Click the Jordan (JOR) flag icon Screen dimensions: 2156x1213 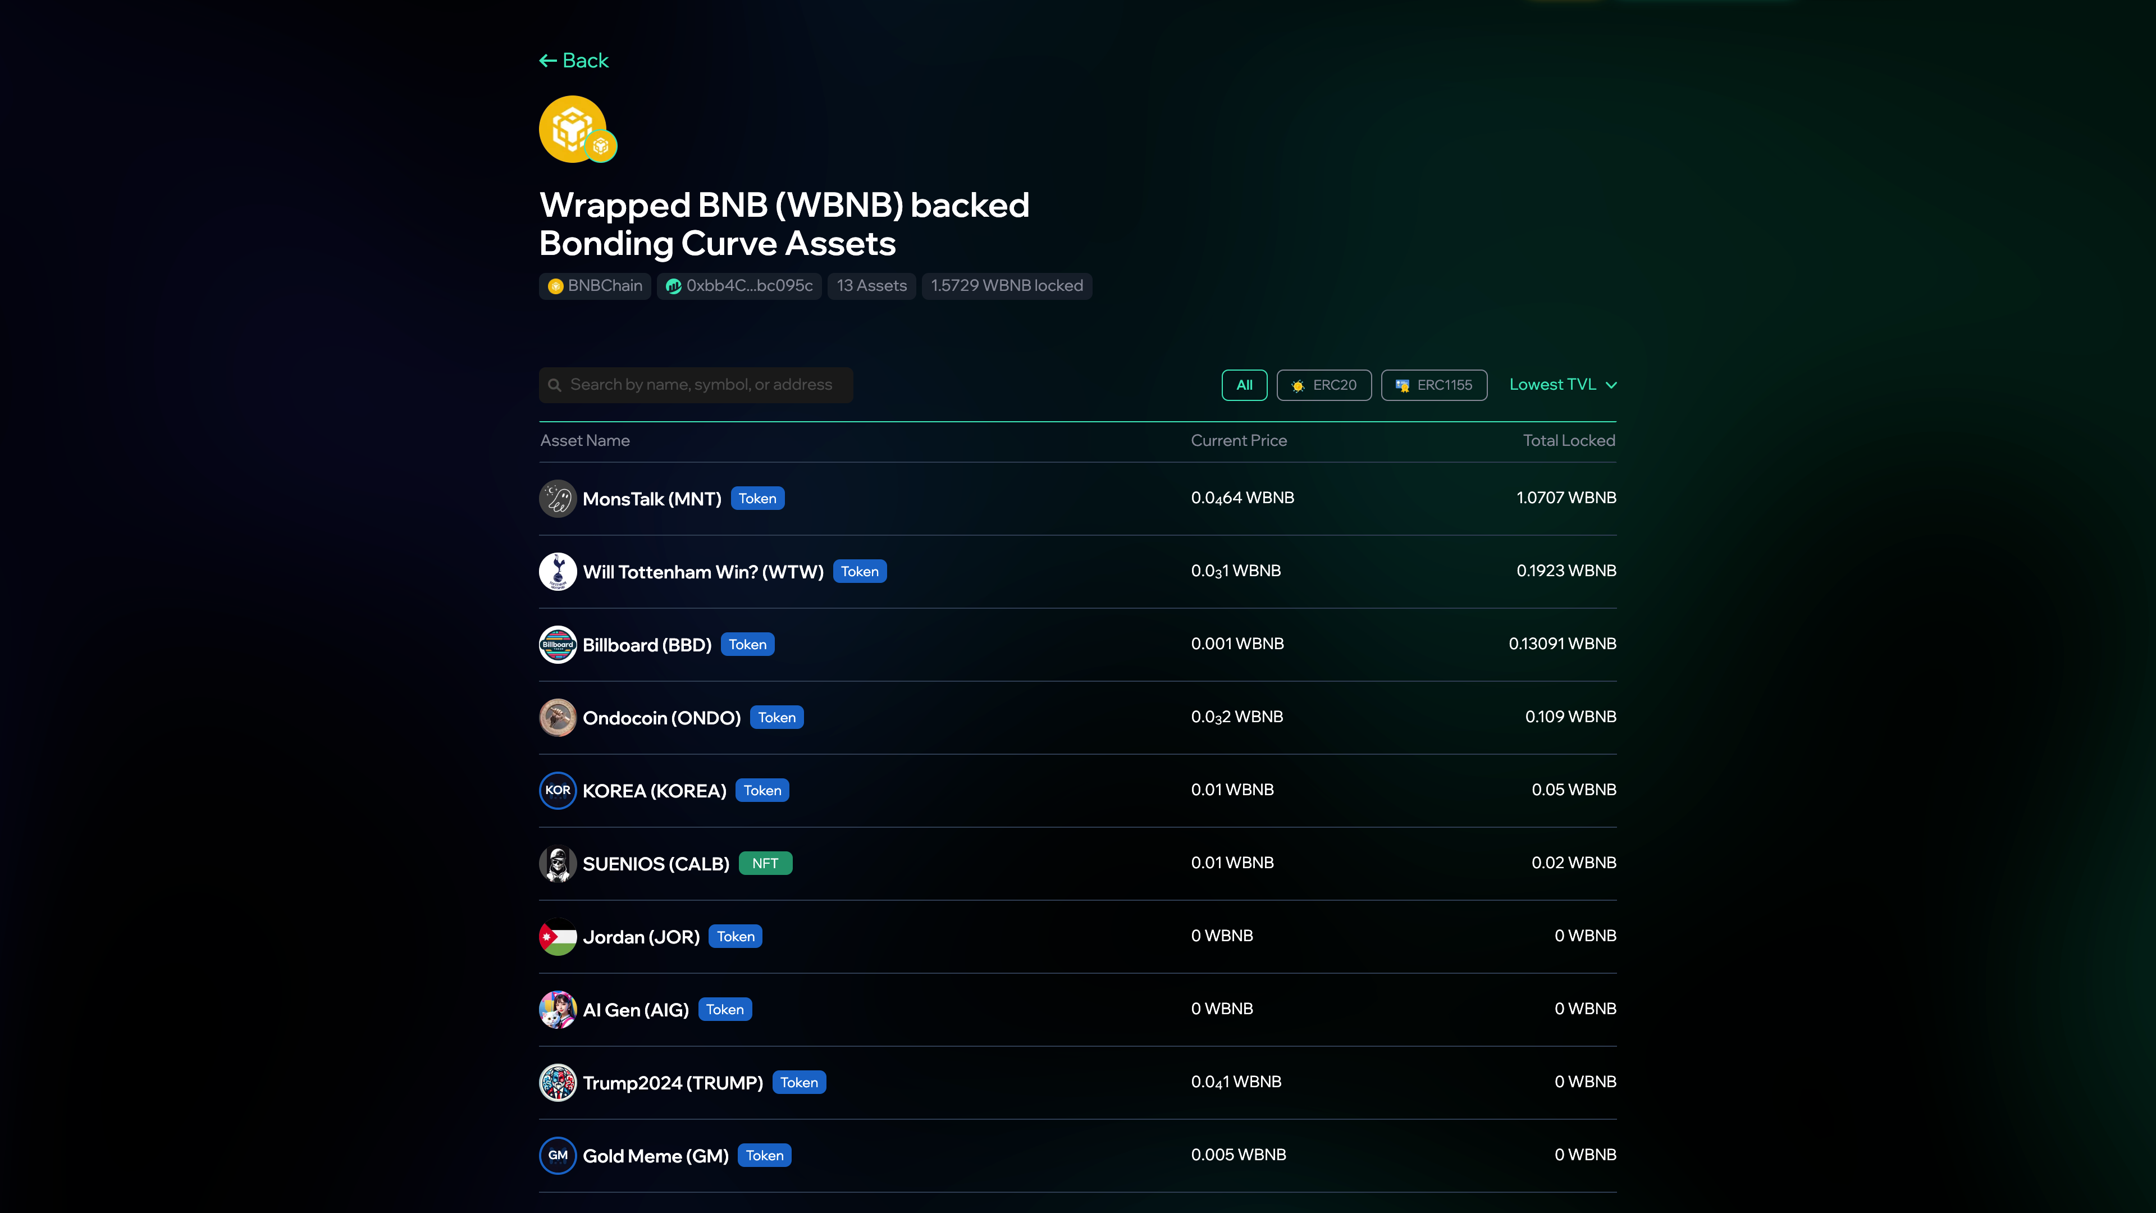click(x=558, y=937)
